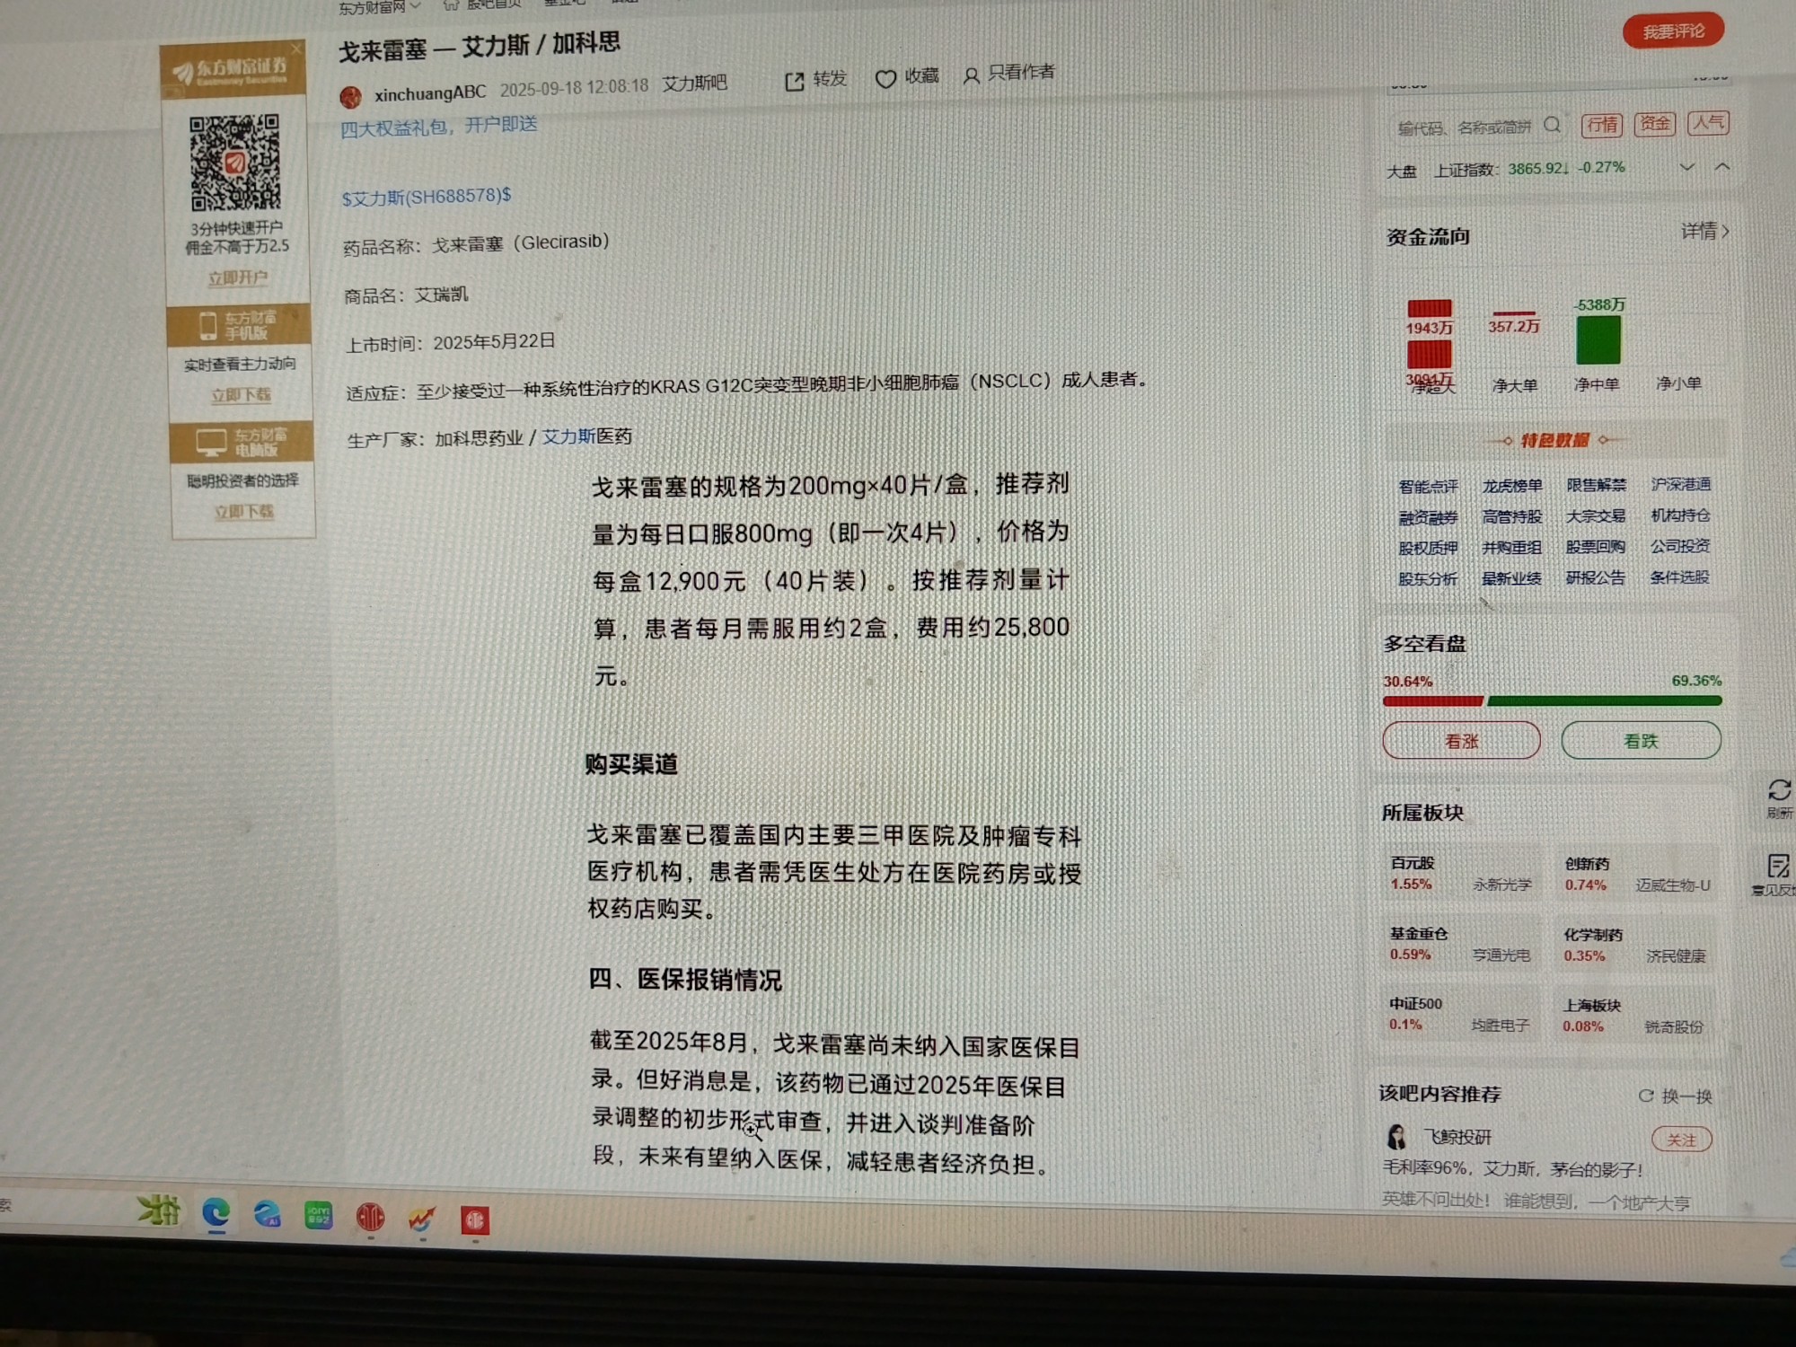Click the 立即开户 link

tap(238, 278)
